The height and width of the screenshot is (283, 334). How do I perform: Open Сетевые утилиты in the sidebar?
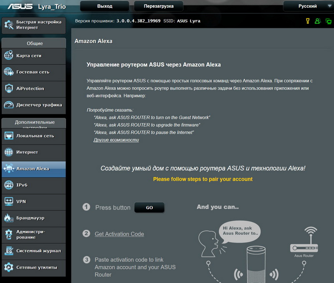pos(33,268)
